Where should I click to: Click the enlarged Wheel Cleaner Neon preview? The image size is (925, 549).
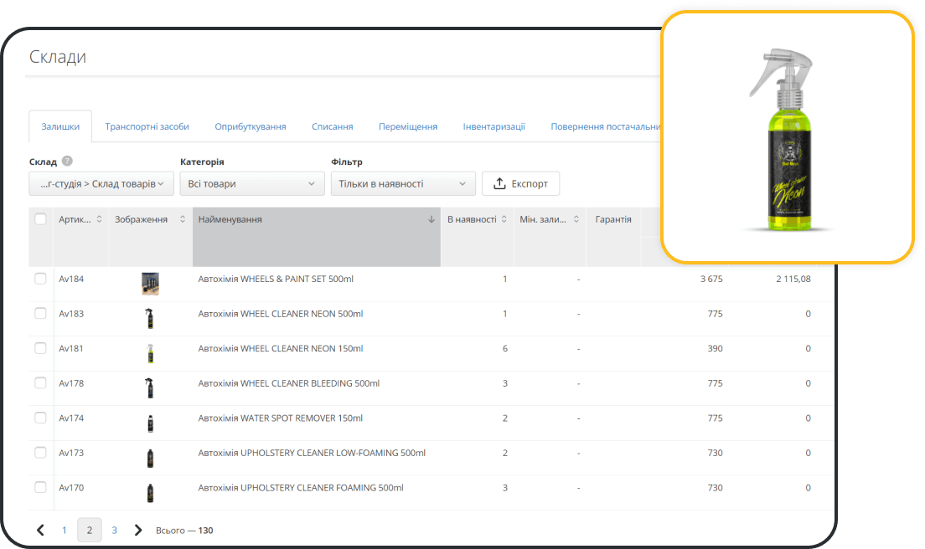tap(787, 138)
